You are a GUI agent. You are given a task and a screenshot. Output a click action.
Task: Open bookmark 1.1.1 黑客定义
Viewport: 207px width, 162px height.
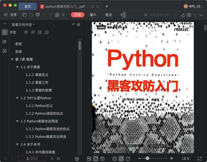point(37,75)
